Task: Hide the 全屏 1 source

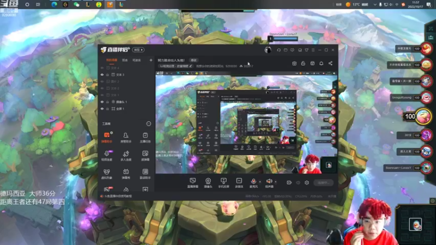Action: [x=102, y=108]
